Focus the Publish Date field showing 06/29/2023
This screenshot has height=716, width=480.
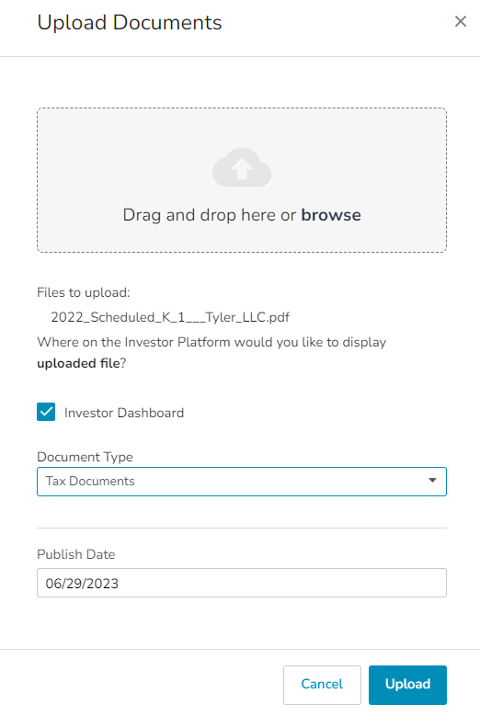coord(242,583)
